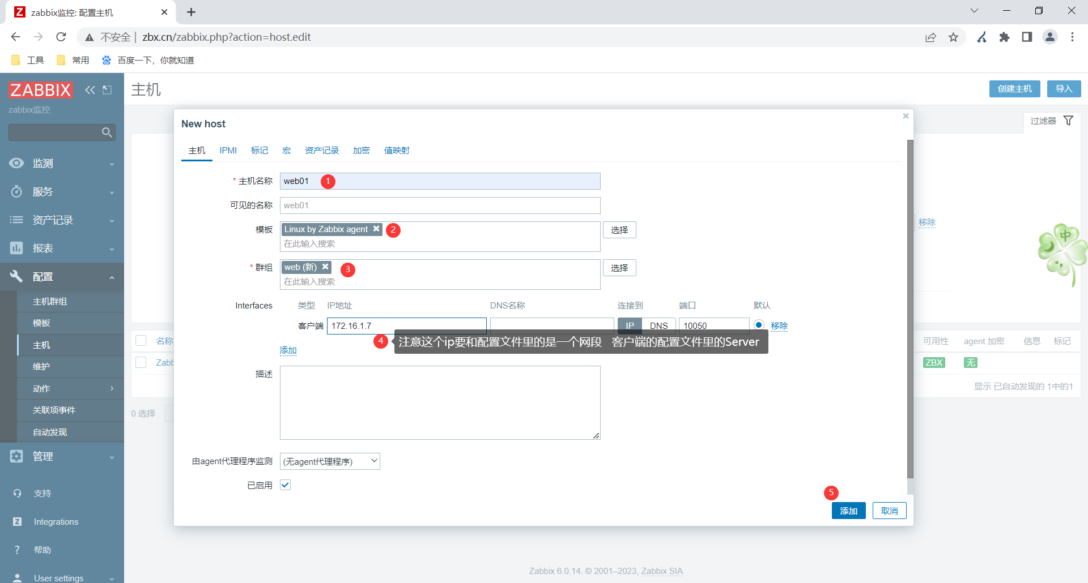The width and height of the screenshot is (1088, 583).
Task: Click the 配置 wrench icon
Action: 16,276
